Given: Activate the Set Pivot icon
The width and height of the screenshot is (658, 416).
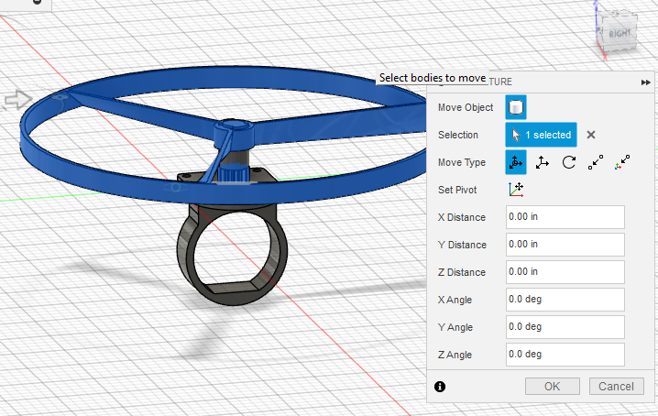Looking at the screenshot, I should (x=516, y=190).
